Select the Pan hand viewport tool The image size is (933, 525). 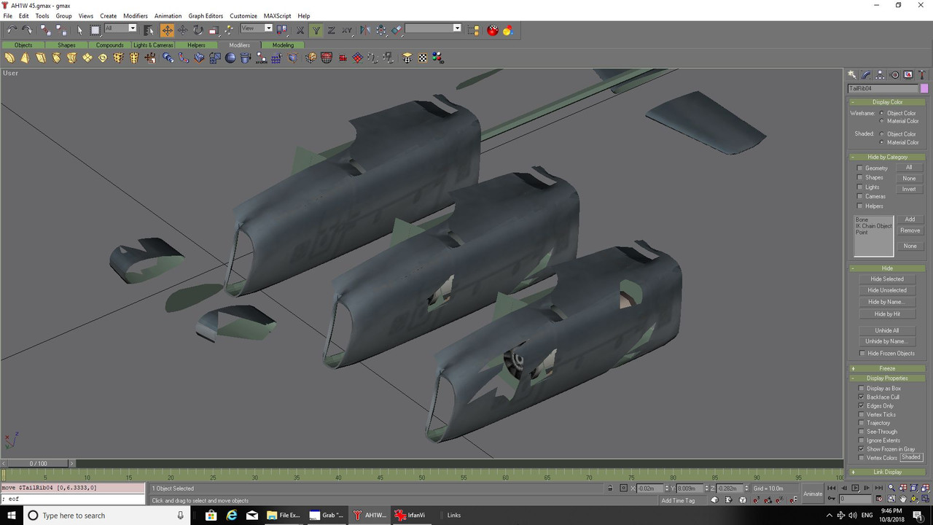tap(903, 499)
